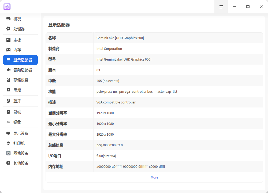Click the keyboard (键盘) icon
268x193 pixels.
coord(8,122)
